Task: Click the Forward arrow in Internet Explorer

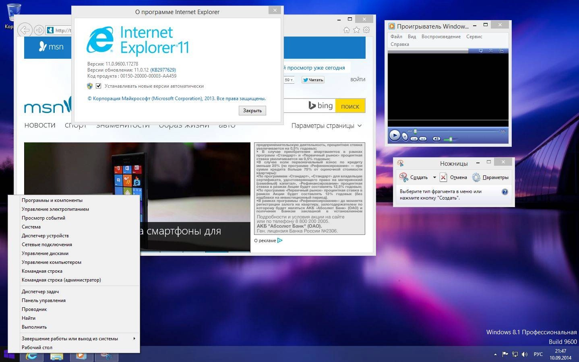Action: [39, 30]
